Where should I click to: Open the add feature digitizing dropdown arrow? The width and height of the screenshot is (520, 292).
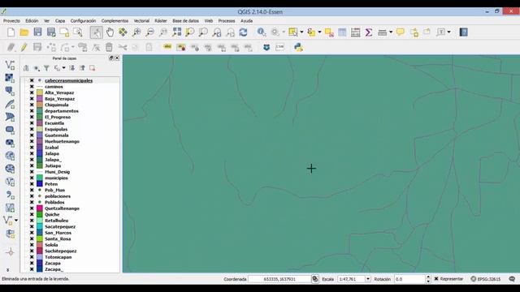pos(72,47)
